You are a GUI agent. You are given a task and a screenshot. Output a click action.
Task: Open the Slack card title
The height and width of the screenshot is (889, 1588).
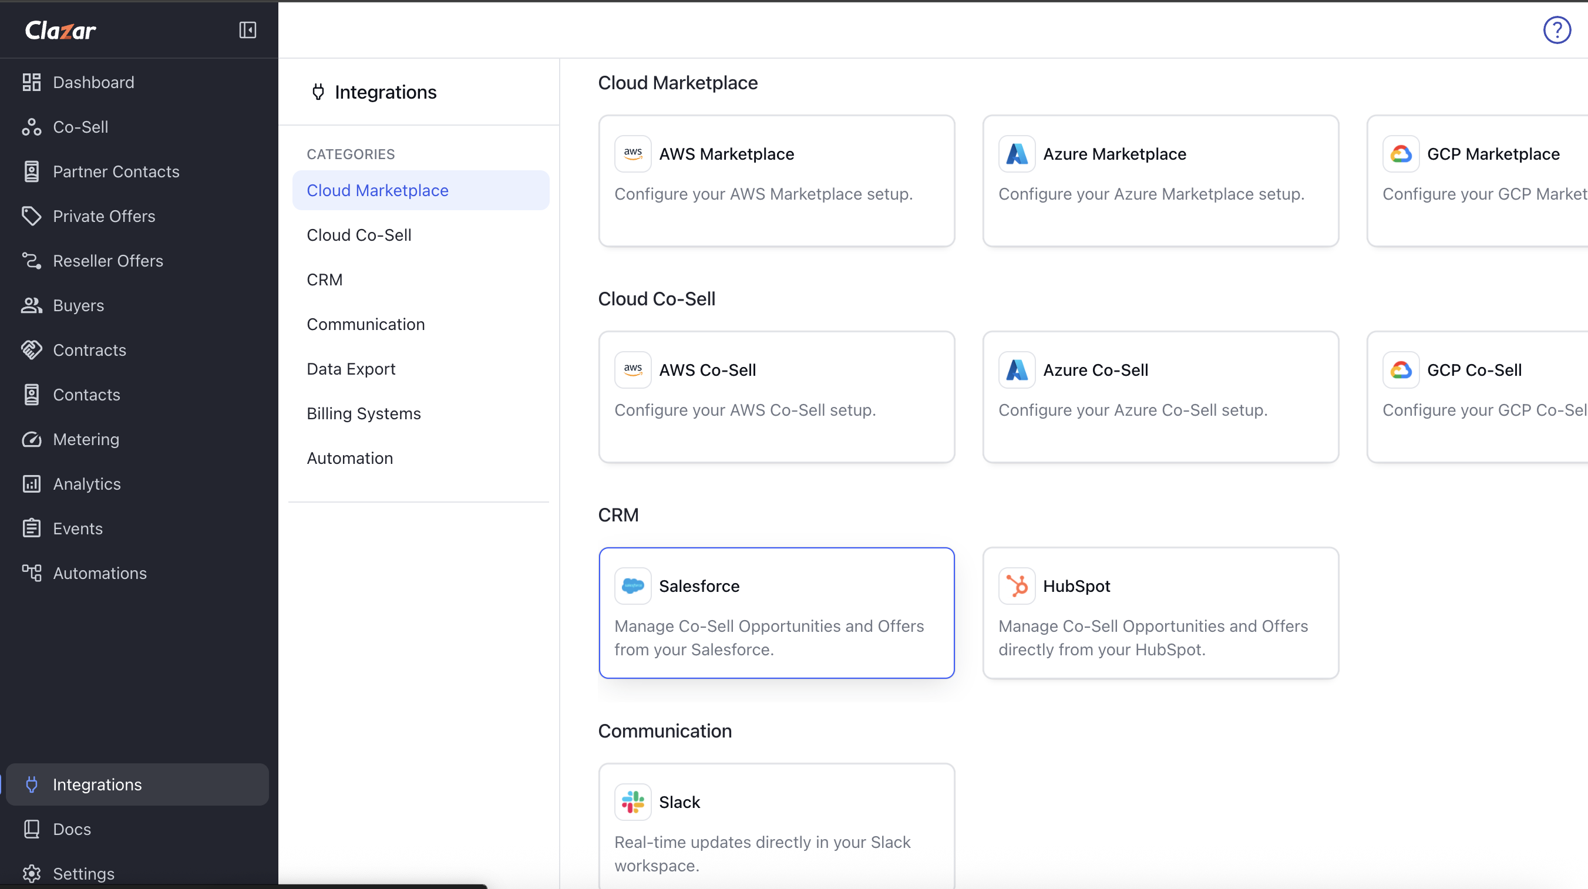pyautogui.click(x=679, y=802)
